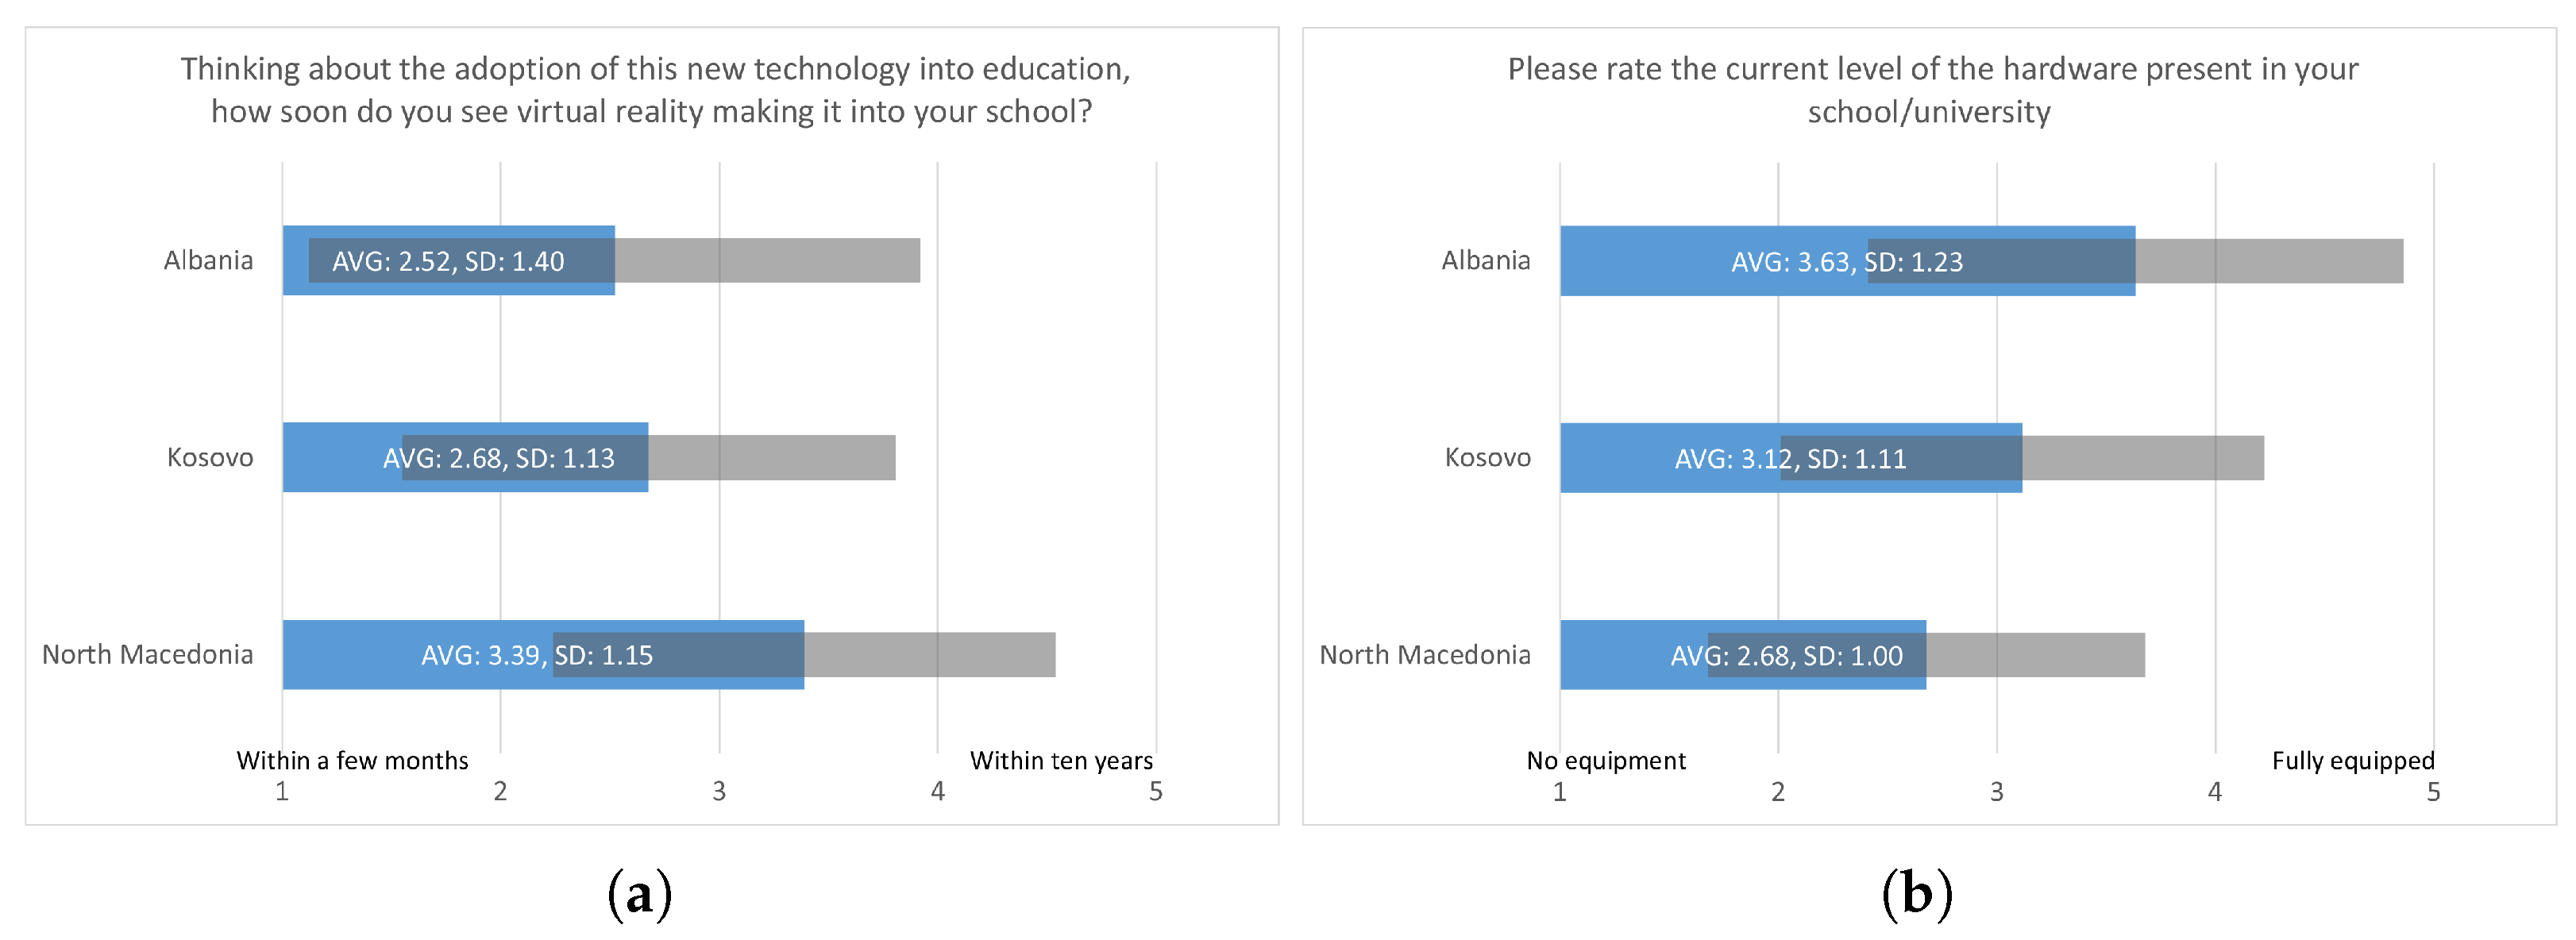The height and width of the screenshot is (940, 2576).
Task: Click Kosovo category label in chart (a)
Action: (x=210, y=458)
